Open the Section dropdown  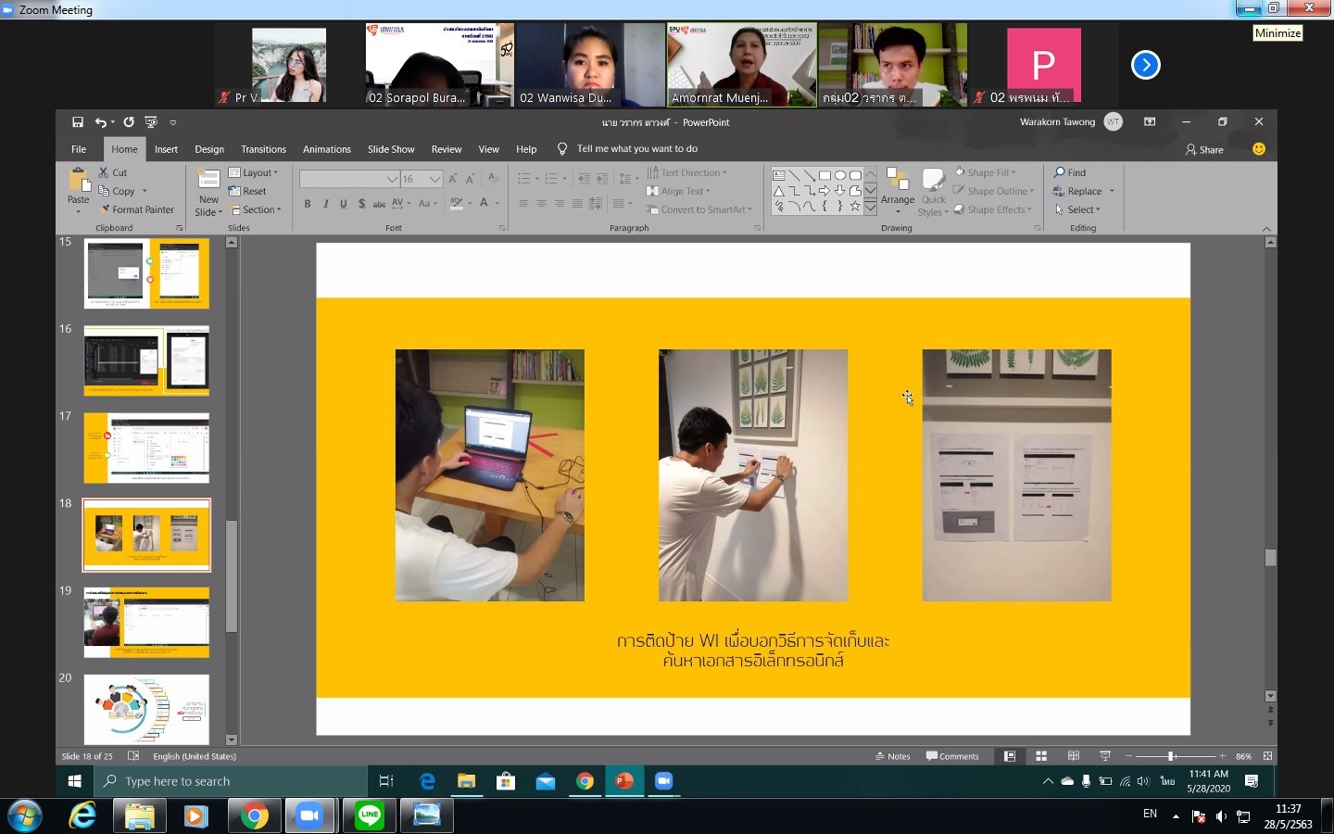coord(256,209)
